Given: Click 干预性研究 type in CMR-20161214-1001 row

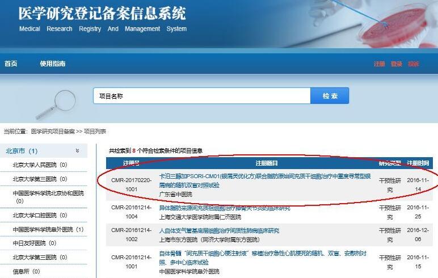Looking at the screenshot, I should [x=390, y=262].
